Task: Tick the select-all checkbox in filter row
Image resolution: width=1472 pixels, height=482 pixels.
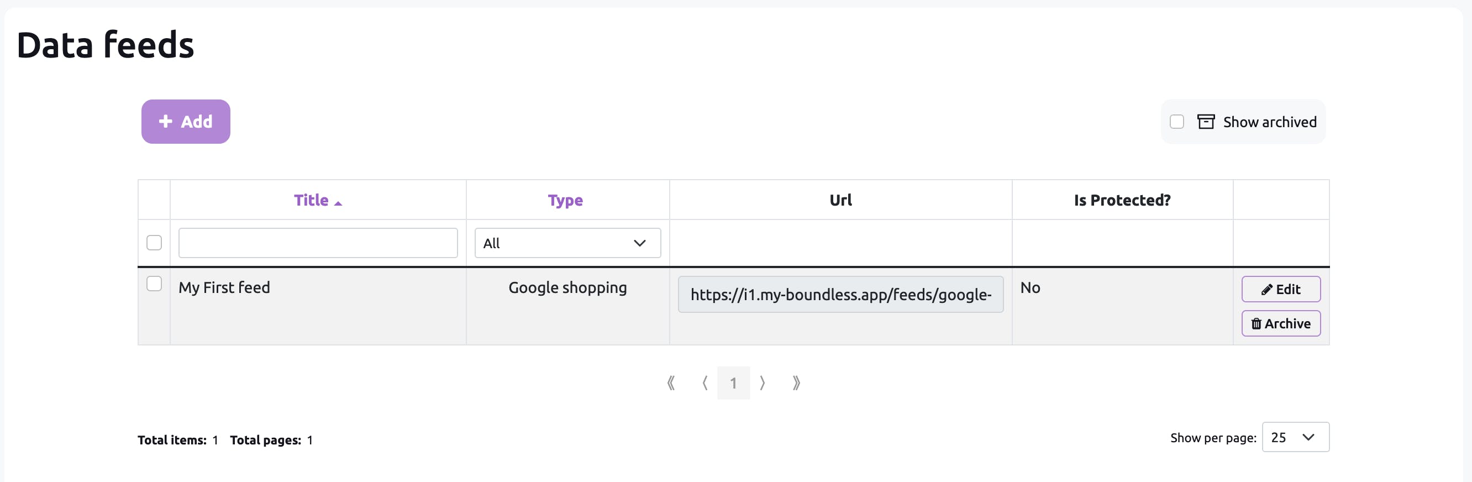Action: click(154, 243)
